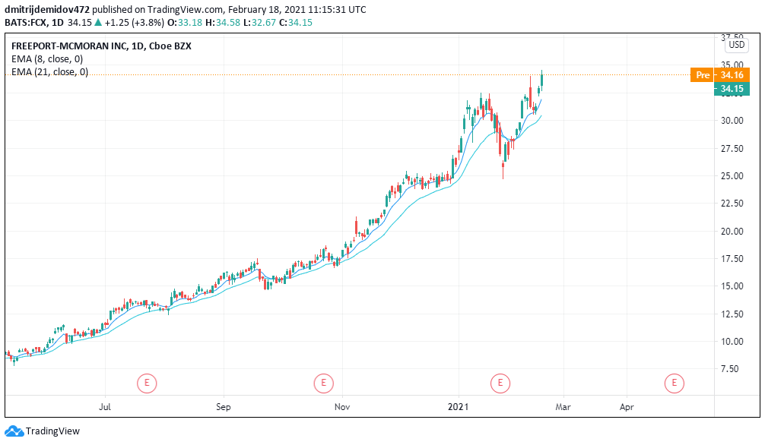Image resolution: width=765 pixels, height=445 pixels.
Task: Click the earnings marker before November
Action: (x=323, y=383)
